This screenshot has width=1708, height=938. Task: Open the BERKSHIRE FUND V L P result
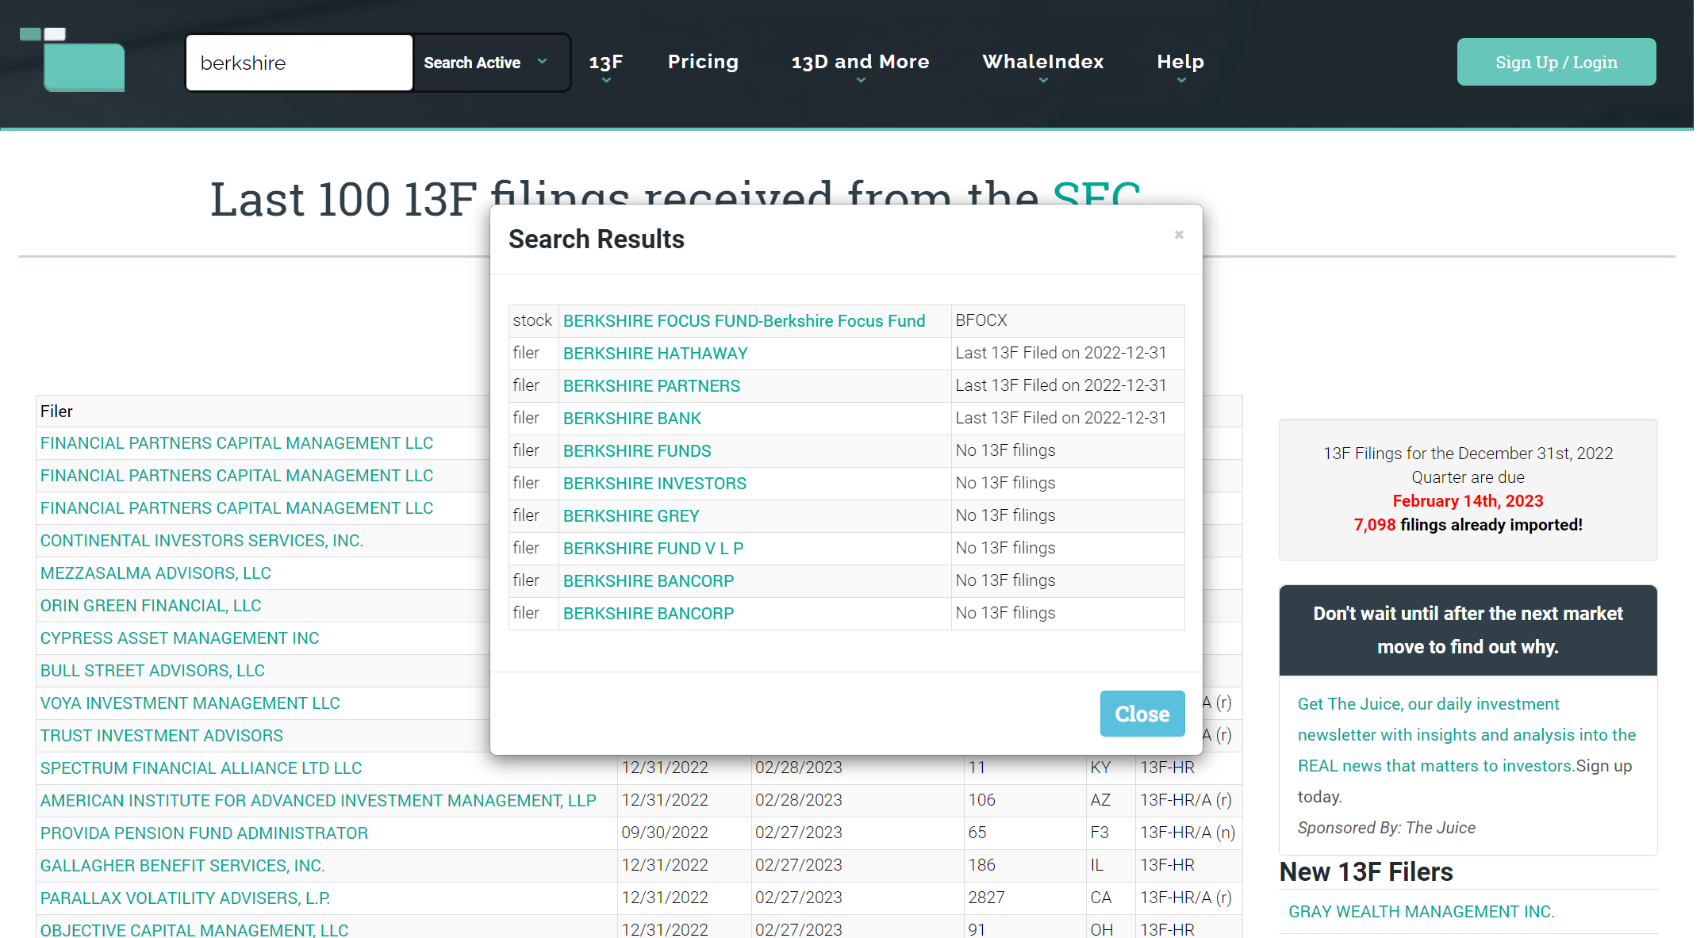[653, 549]
